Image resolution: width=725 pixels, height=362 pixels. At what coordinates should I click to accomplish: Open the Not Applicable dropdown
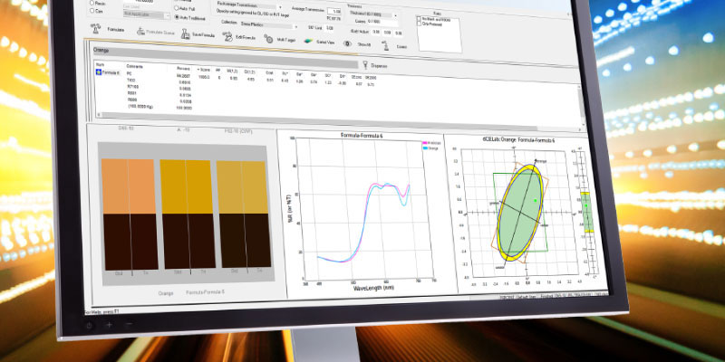[x=147, y=15]
